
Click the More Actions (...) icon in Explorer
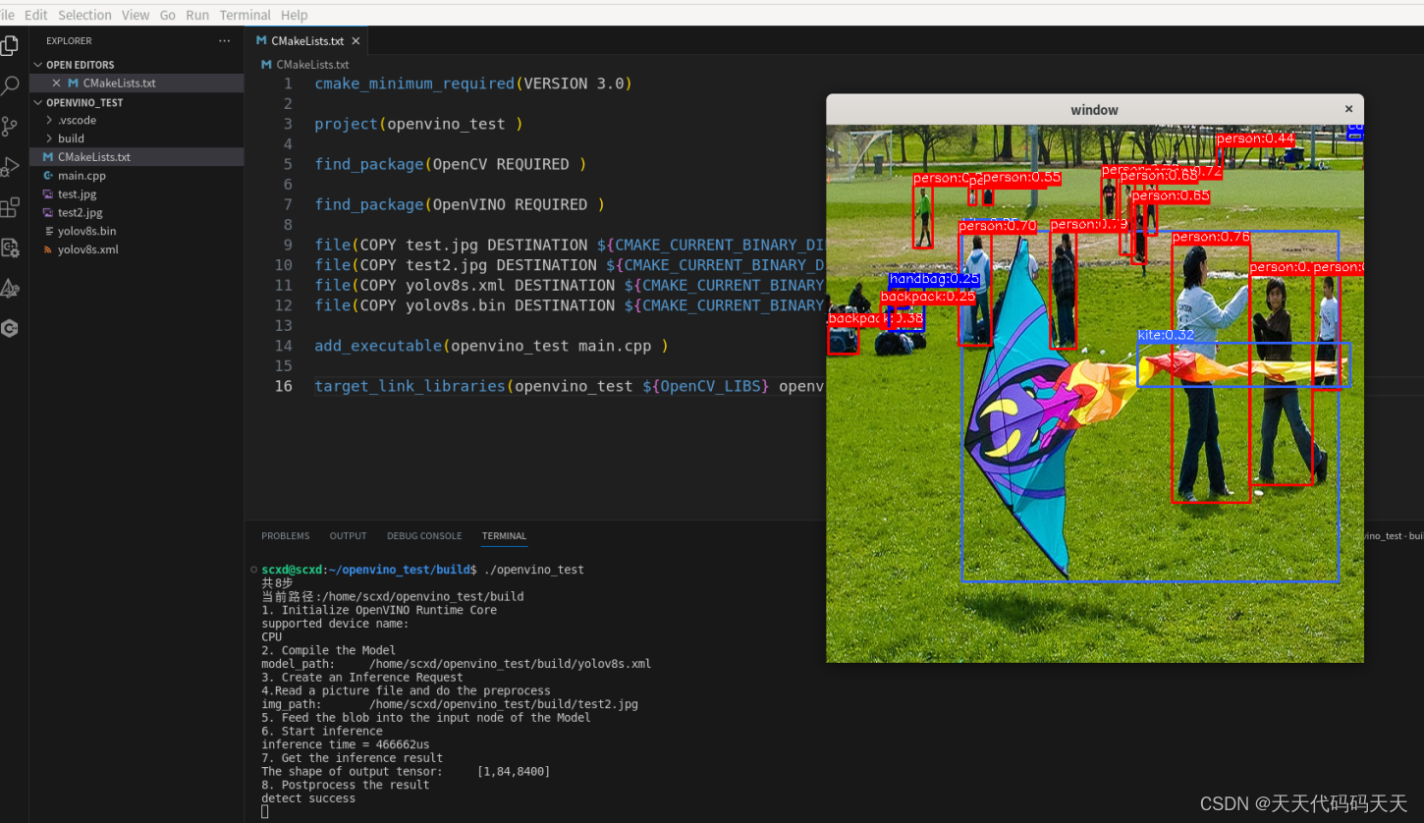(x=224, y=40)
